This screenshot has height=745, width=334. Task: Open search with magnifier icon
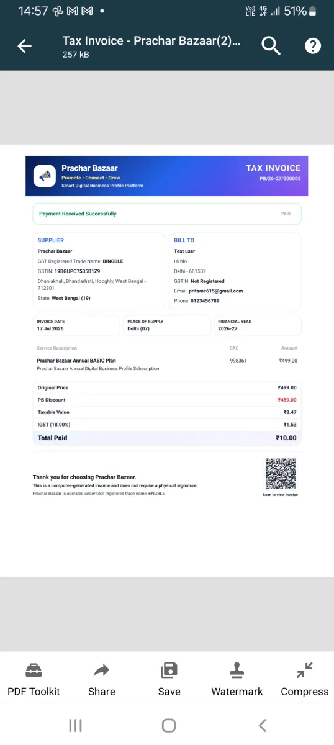point(271,46)
